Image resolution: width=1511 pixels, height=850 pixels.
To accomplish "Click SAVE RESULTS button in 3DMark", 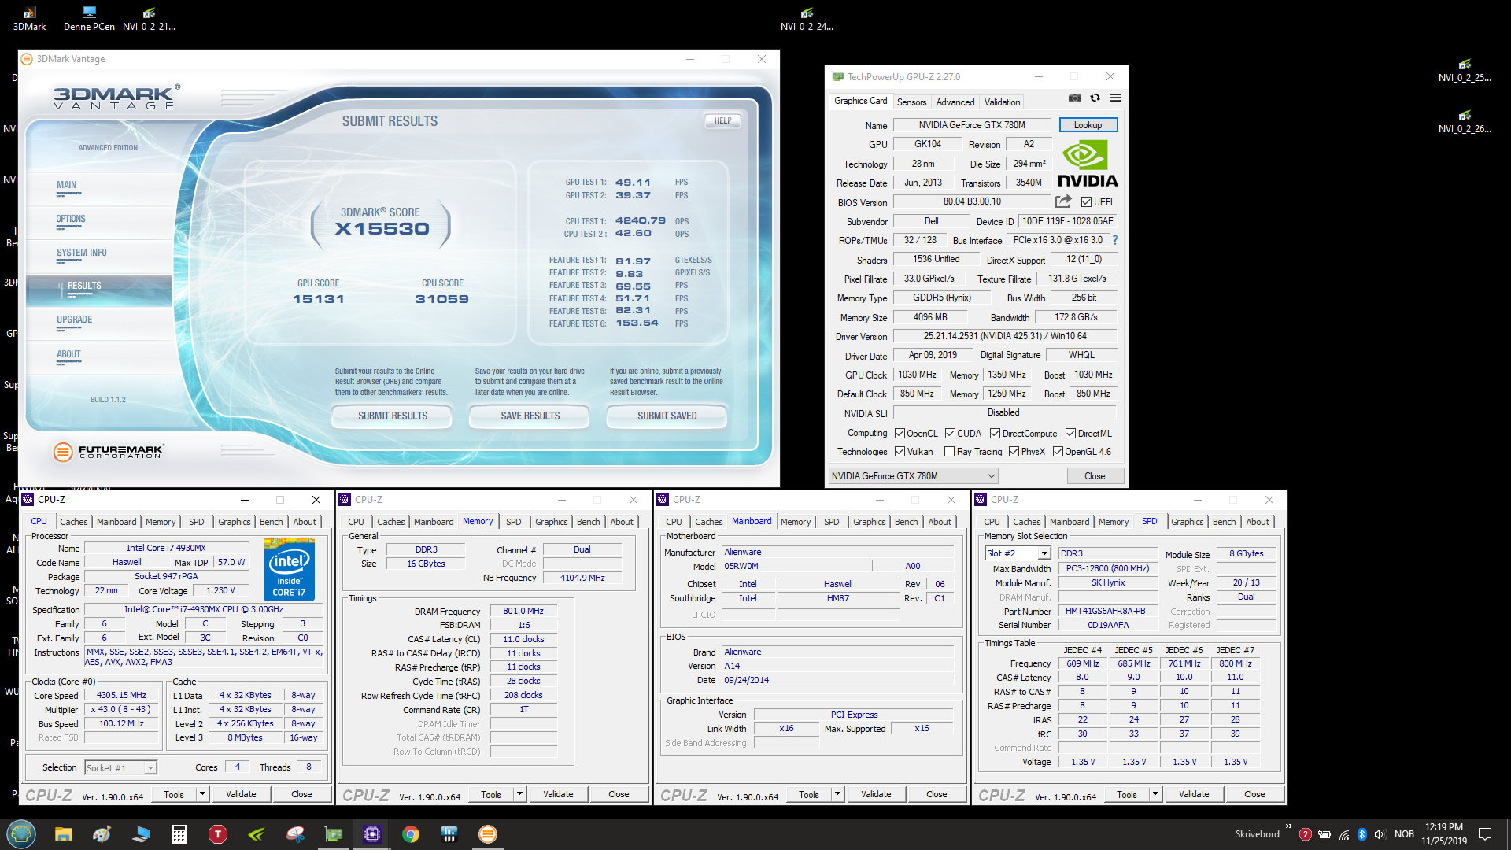I will point(530,416).
